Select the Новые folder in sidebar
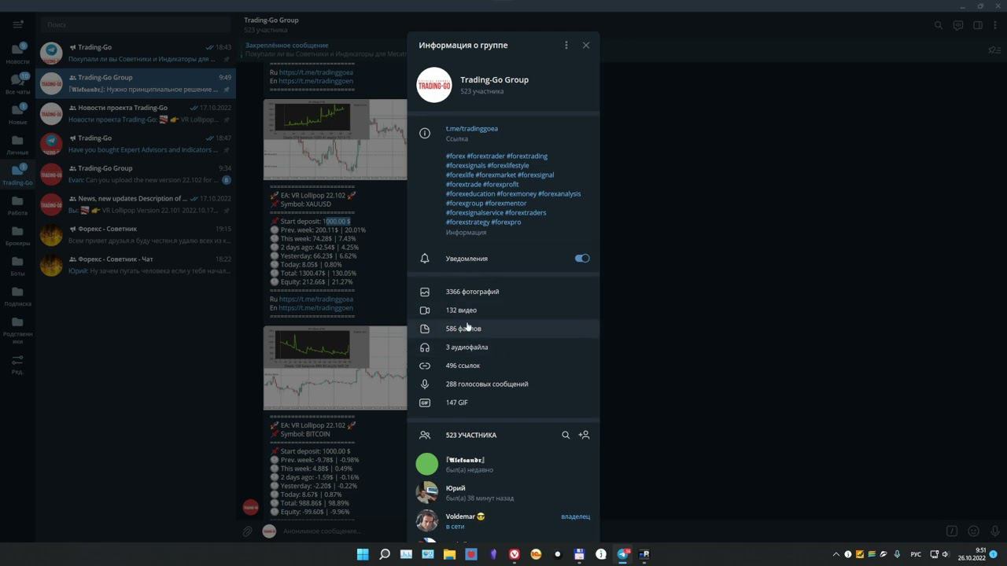Image resolution: width=1007 pixels, height=566 pixels. [17, 114]
